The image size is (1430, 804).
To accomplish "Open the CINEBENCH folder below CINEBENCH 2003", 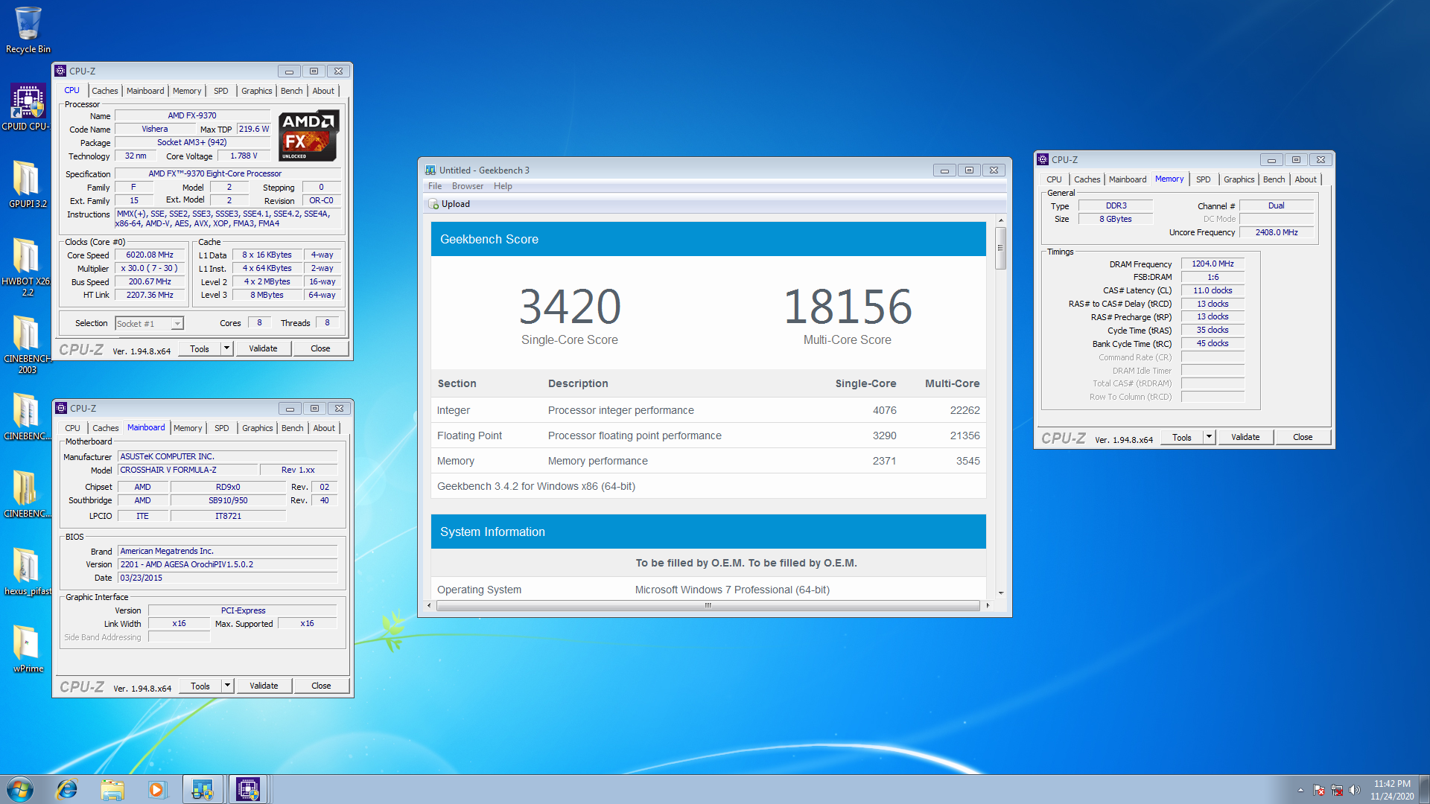I will [27, 417].
